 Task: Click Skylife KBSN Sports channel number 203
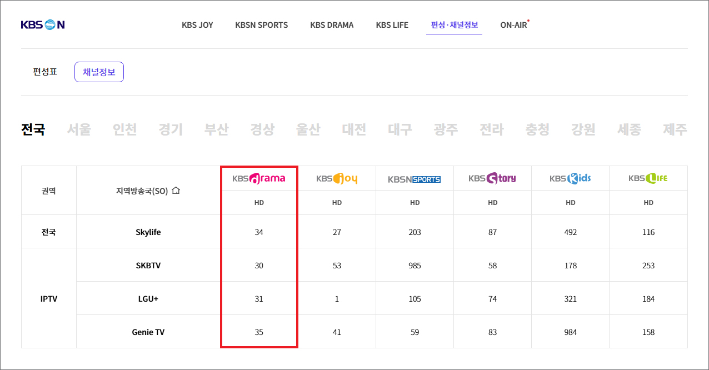(x=415, y=232)
